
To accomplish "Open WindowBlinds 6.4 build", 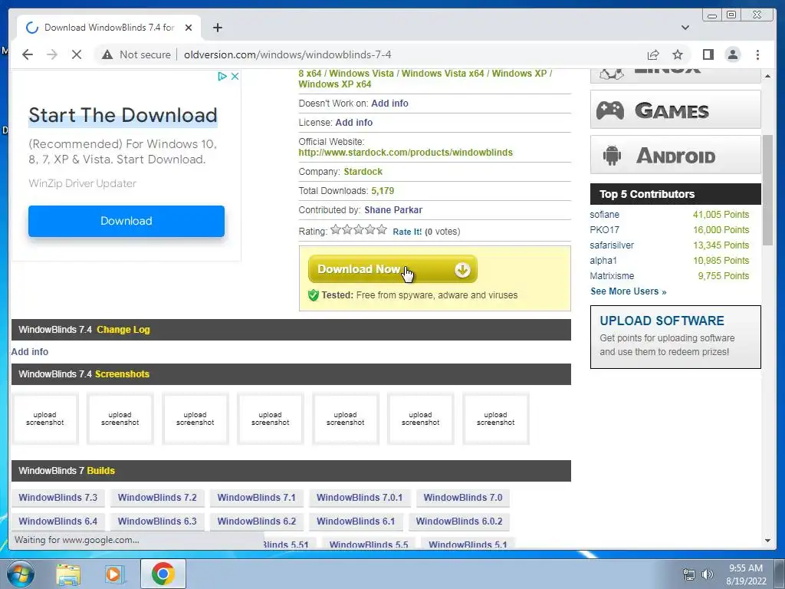I will click(58, 522).
